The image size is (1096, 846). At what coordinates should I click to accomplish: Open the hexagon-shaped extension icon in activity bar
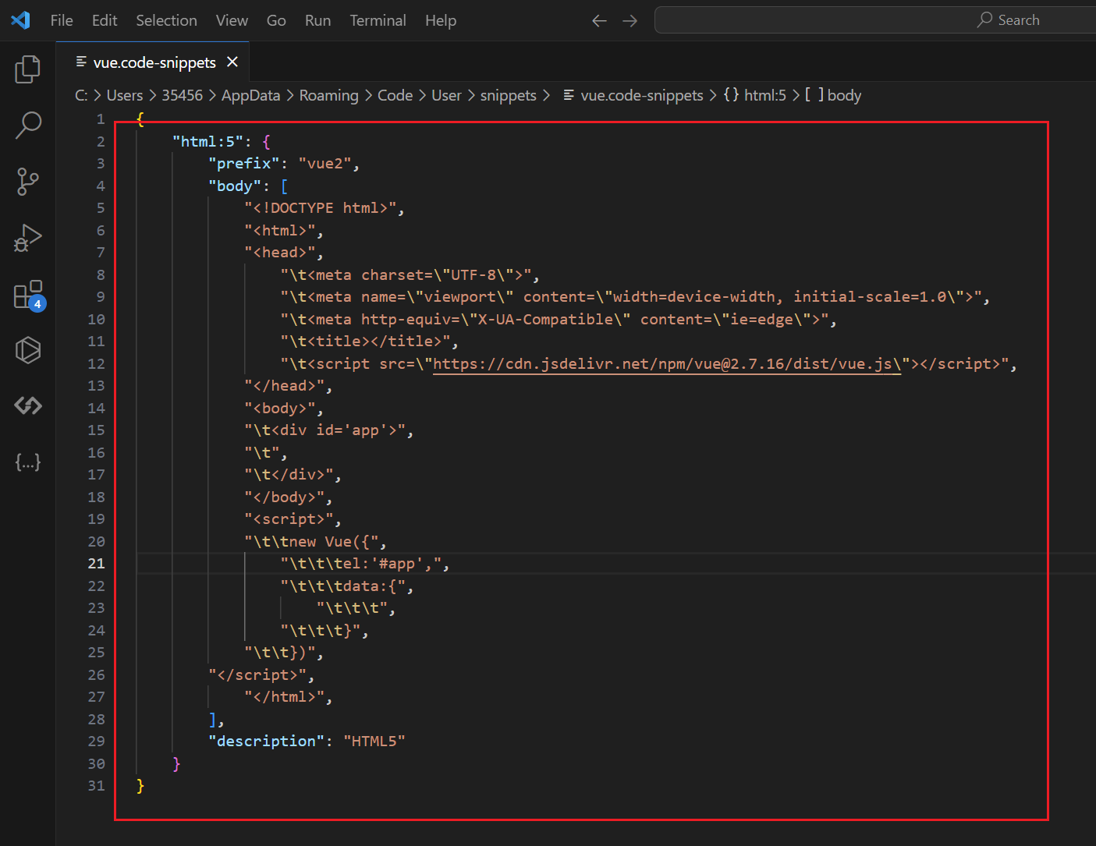[28, 350]
